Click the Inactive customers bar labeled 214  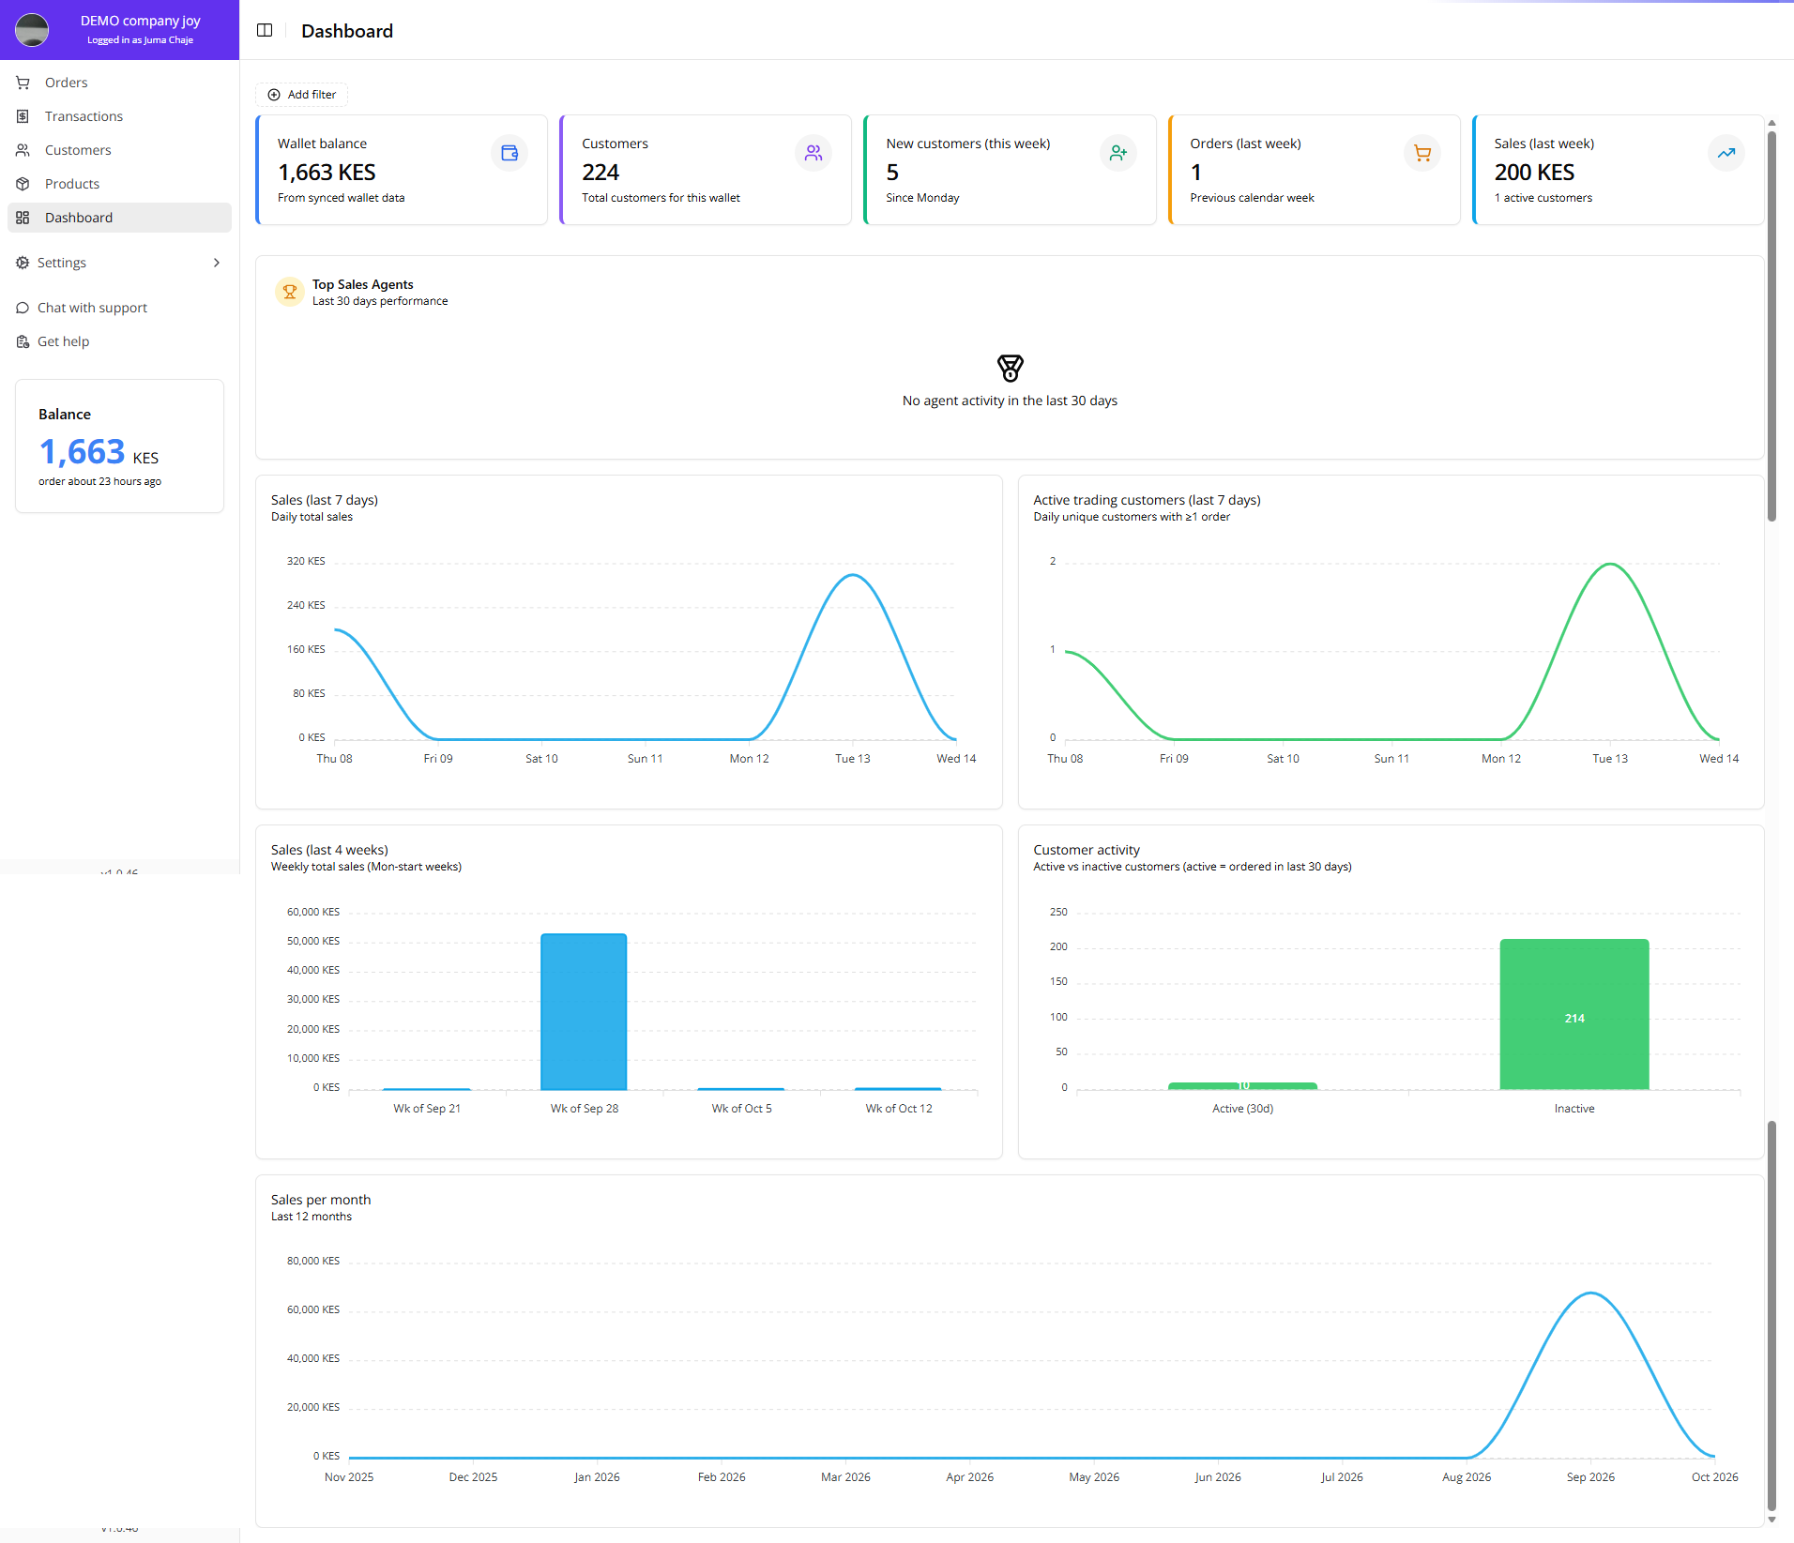click(x=1574, y=1014)
